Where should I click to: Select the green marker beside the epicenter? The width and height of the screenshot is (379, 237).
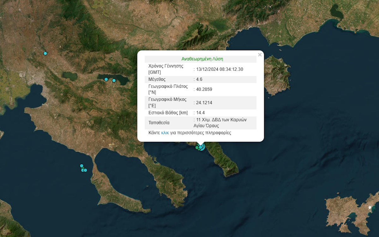pyautogui.click(x=197, y=147)
